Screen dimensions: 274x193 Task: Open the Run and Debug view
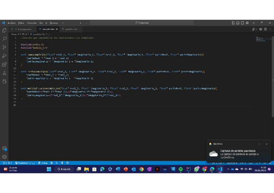5,56
